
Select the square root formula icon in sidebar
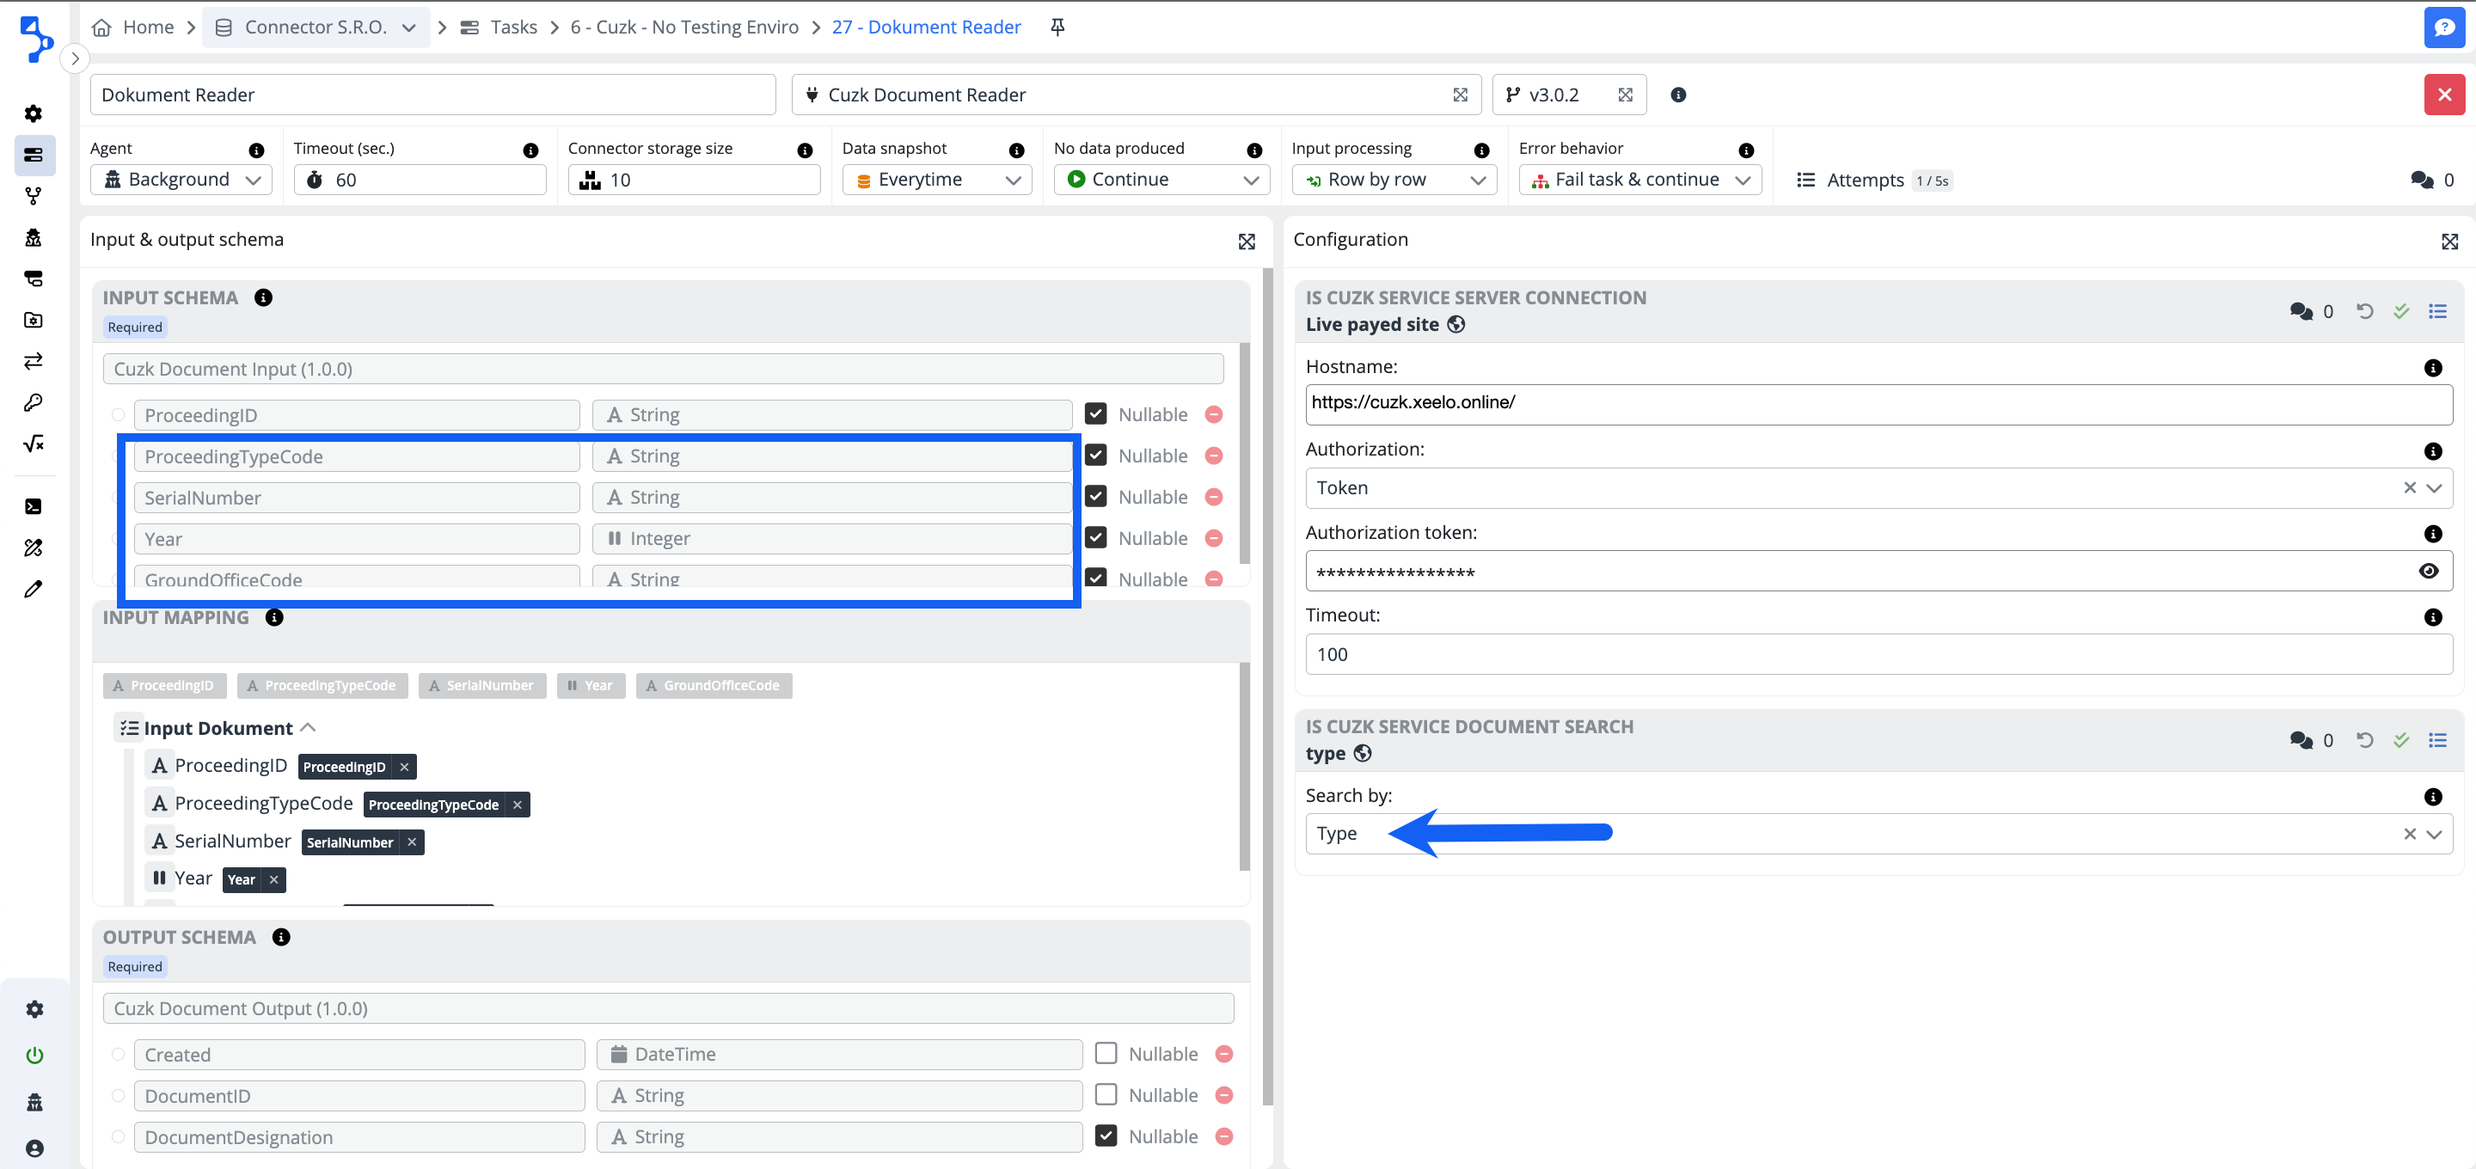click(34, 444)
